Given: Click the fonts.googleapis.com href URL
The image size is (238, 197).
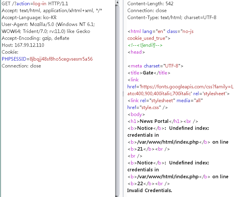Looking at the screenshot, I should (187, 87).
